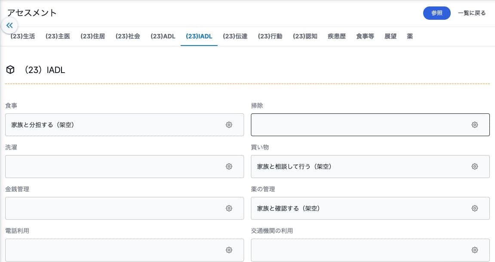This screenshot has height=262, width=495.
Task: Click gear icon in 電話利用 field
Action: (229, 250)
